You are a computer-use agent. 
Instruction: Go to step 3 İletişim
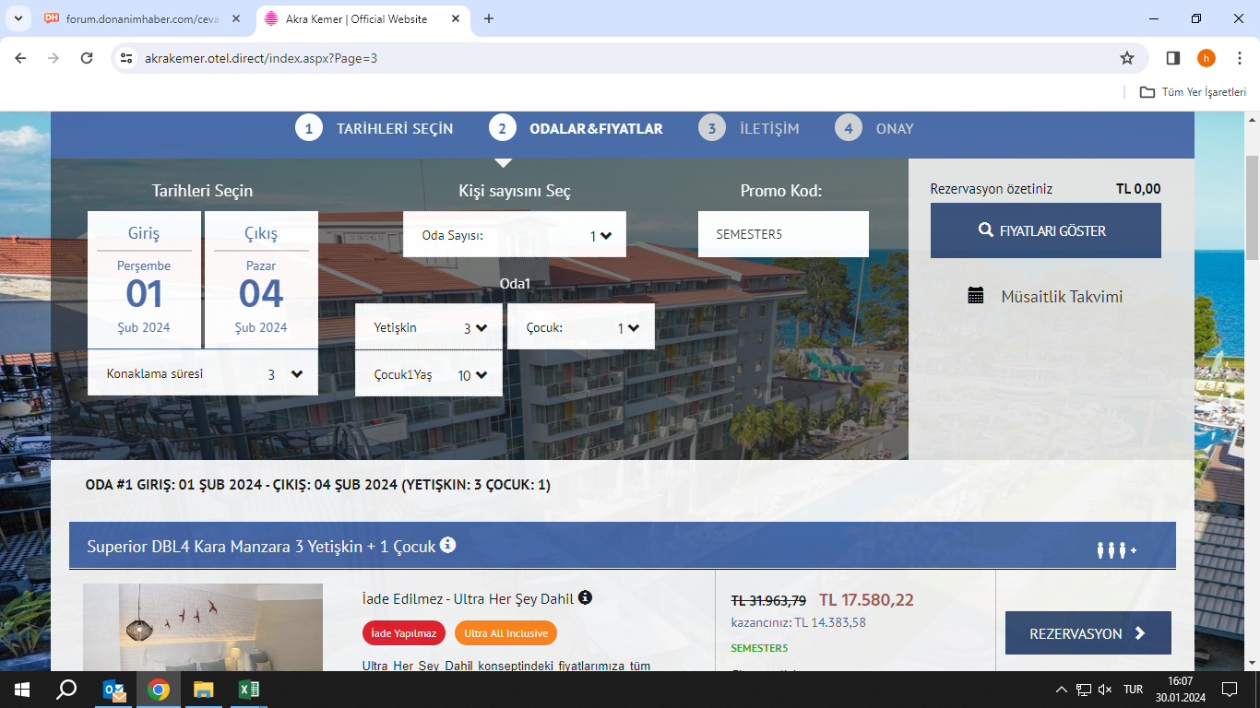749,128
